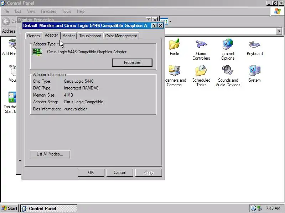The height and width of the screenshot is (213, 285).
Task: Click the Chip Type value Cirrus Logic 5446
Action: tap(78, 81)
